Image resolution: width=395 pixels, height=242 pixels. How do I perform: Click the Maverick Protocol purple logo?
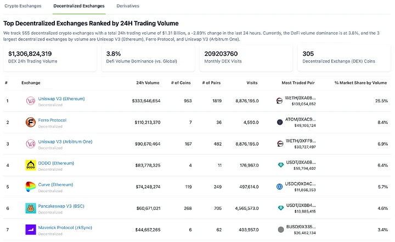click(31, 229)
